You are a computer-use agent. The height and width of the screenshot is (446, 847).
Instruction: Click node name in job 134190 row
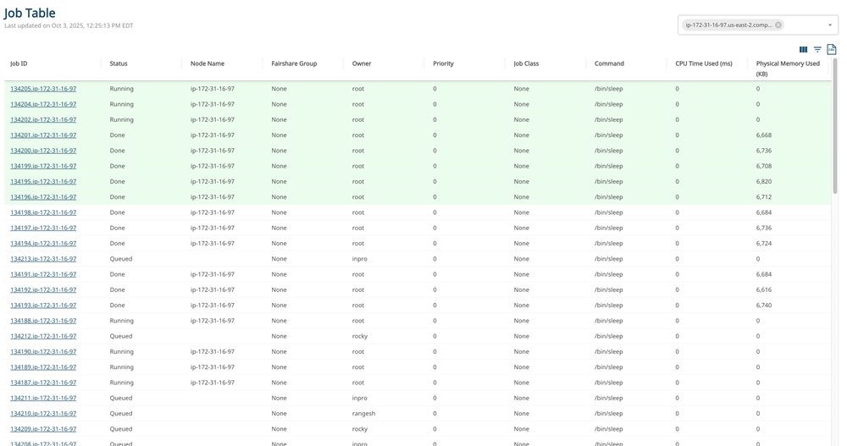213,352
